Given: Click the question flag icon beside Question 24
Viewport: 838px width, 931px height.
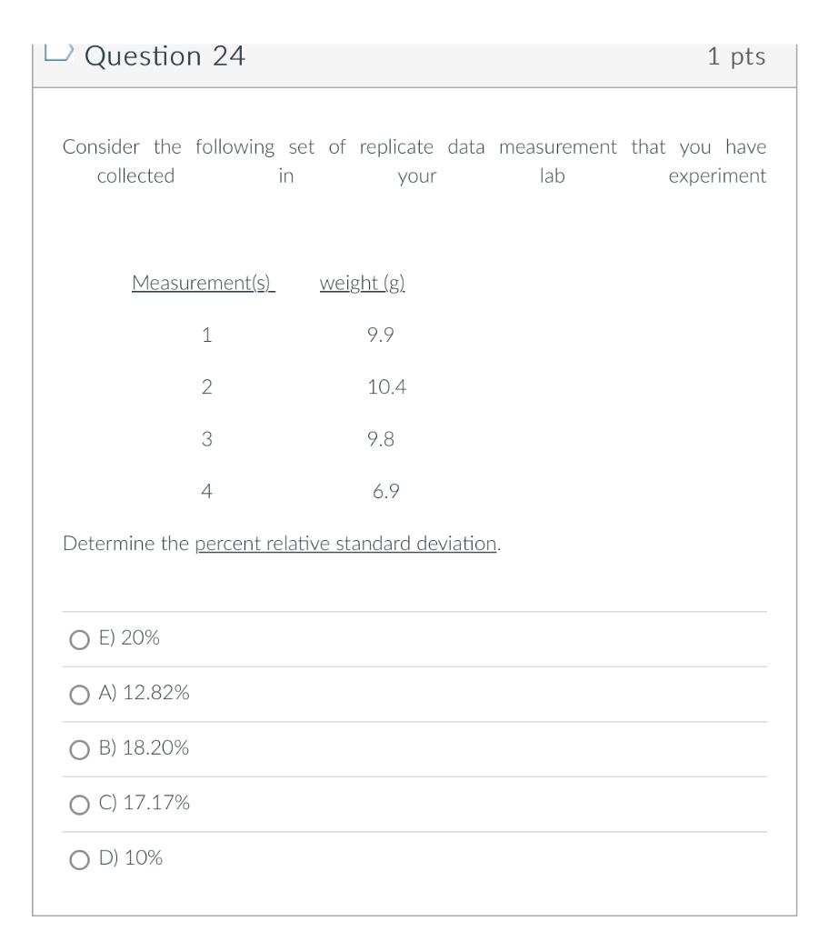Looking at the screenshot, I should pos(57,52).
